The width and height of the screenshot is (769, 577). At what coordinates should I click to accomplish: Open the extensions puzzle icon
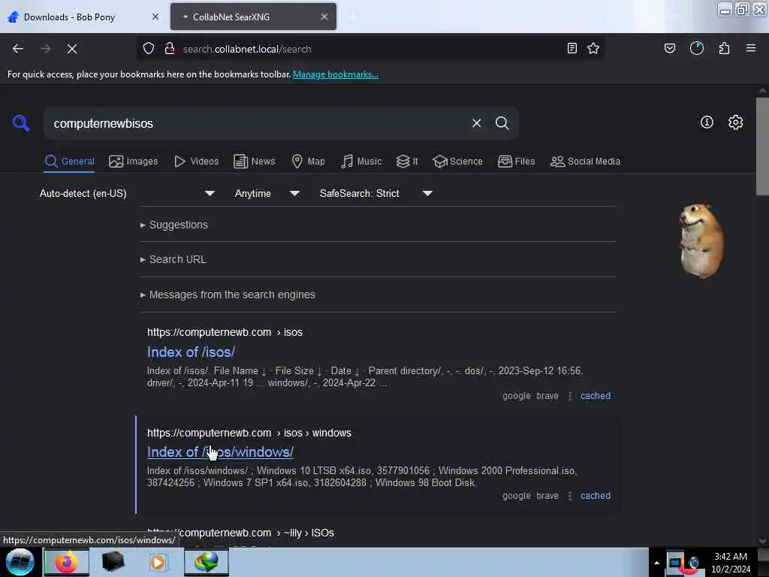coord(724,48)
